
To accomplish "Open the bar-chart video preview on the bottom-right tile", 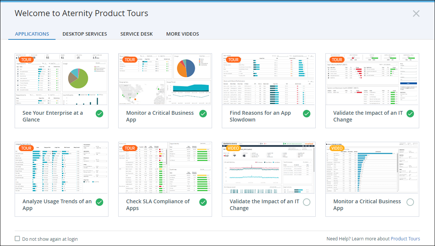I will coord(372,167).
